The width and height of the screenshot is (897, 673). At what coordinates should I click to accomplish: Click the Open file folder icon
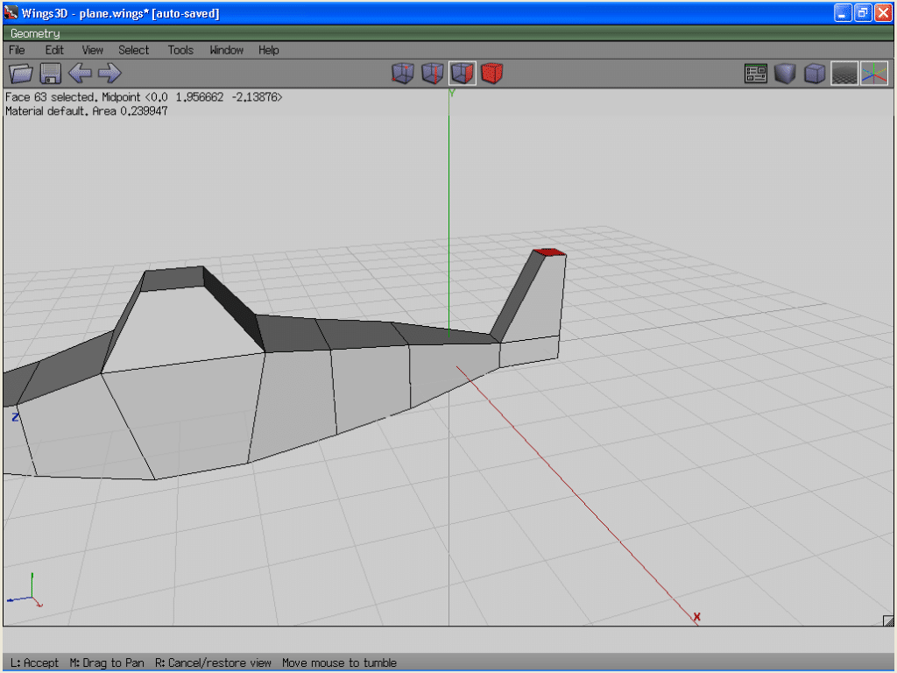pyautogui.click(x=20, y=74)
